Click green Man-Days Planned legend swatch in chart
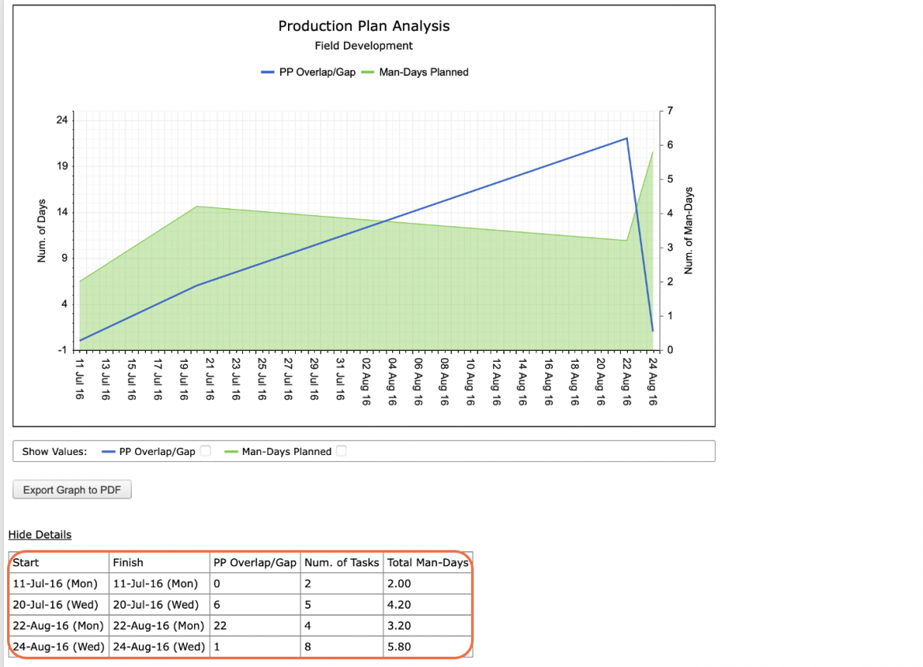Viewport: 923px width, 667px height. pos(368,73)
